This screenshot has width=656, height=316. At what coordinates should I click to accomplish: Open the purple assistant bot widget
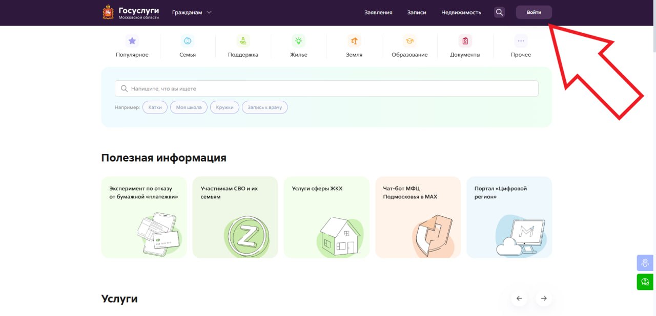(645, 263)
